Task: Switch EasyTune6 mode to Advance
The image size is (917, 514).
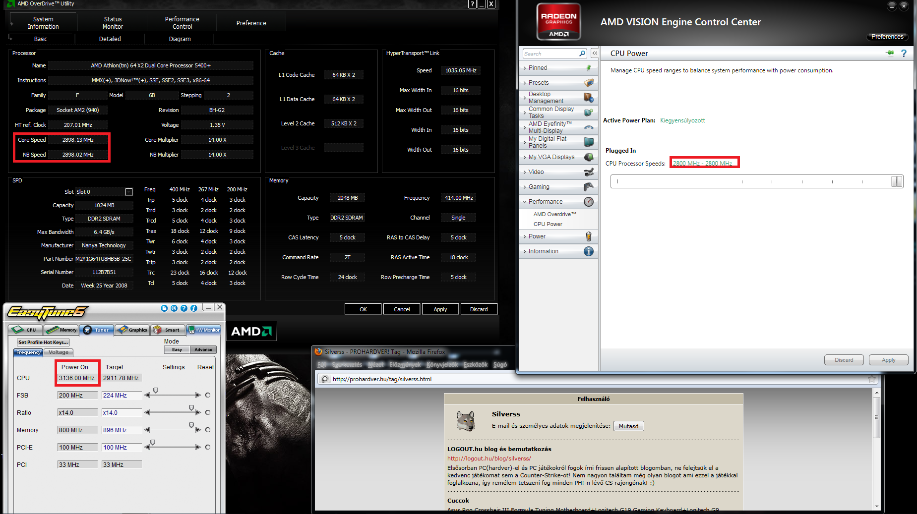Action: tap(203, 349)
